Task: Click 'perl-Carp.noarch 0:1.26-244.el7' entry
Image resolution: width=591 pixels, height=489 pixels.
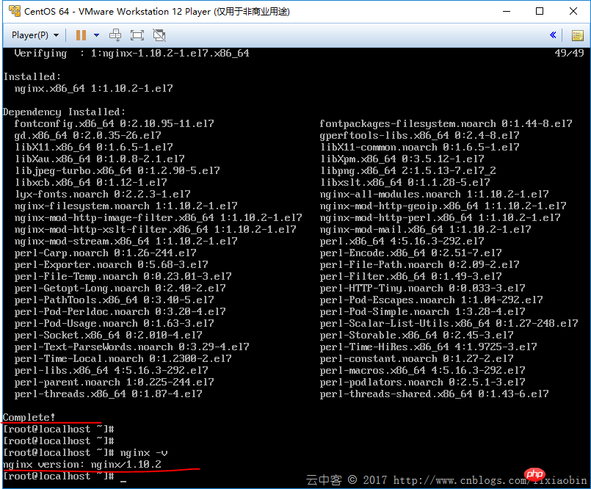Action: coord(106,253)
